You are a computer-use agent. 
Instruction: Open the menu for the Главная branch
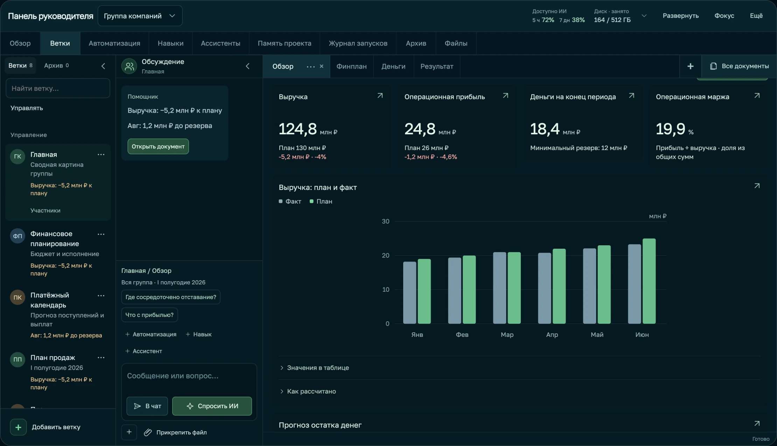coord(101,155)
